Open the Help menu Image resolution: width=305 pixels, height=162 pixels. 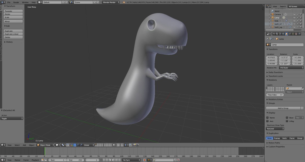pyautogui.click(x=34, y=2)
